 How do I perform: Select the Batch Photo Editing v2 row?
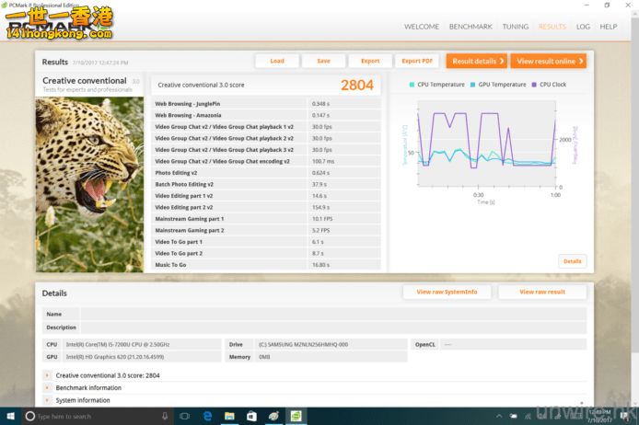click(266, 184)
